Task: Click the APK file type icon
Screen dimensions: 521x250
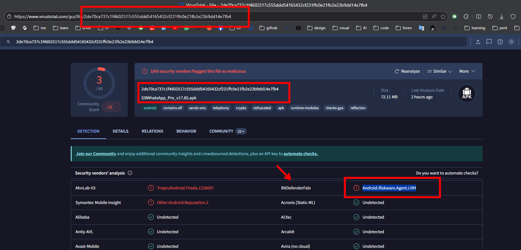Action: [x=466, y=94]
